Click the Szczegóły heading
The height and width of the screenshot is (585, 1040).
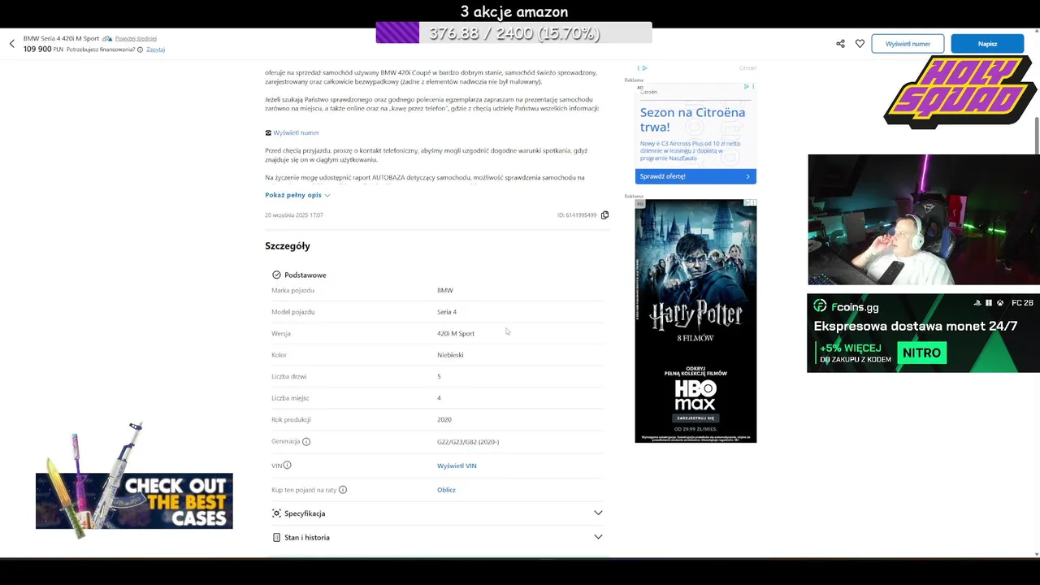pos(288,246)
